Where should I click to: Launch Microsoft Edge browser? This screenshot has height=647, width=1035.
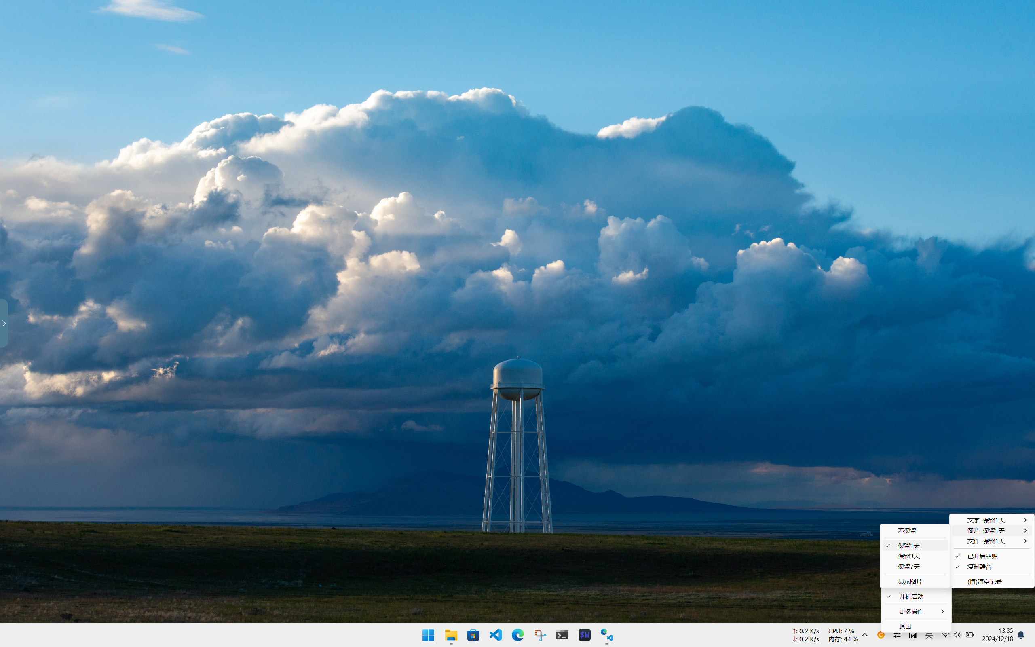click(x=517, y=634)
